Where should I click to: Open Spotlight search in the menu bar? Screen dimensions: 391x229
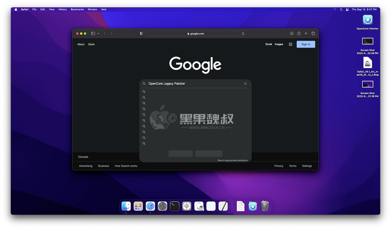(x=341, y=9)
